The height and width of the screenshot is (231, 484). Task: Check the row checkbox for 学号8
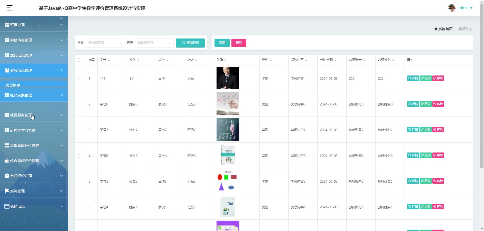point(79,104)
